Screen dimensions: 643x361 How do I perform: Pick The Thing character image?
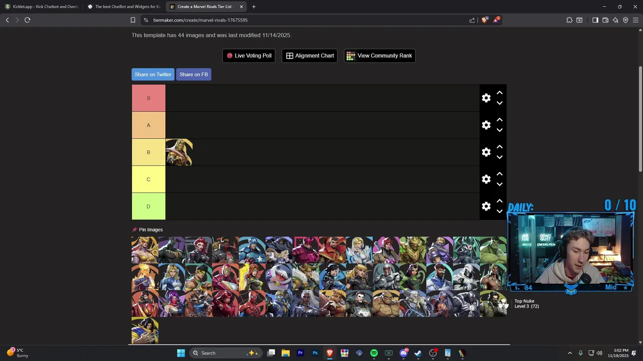pyautogui.click(x=386, y=303)
